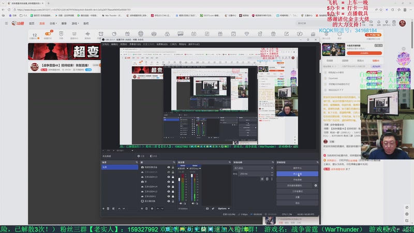414x233 pixels.
Task: Select the highlighted scene in Scenes list
Action: (120, 167)
